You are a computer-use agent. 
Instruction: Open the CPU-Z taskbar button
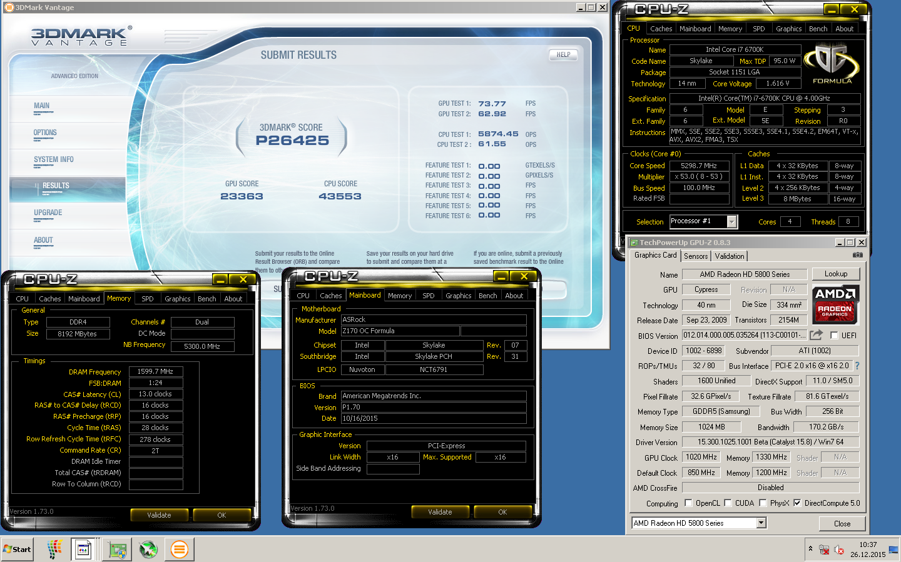click(x=83, y=549)
